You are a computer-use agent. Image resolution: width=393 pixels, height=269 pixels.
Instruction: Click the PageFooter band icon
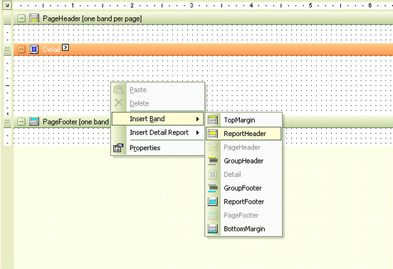click(x=34, y=122)
